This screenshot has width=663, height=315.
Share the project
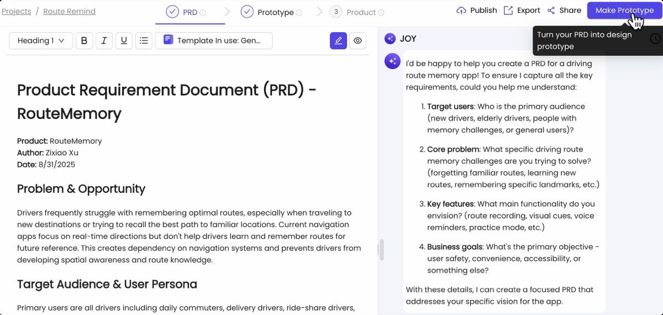coord(564,11)
